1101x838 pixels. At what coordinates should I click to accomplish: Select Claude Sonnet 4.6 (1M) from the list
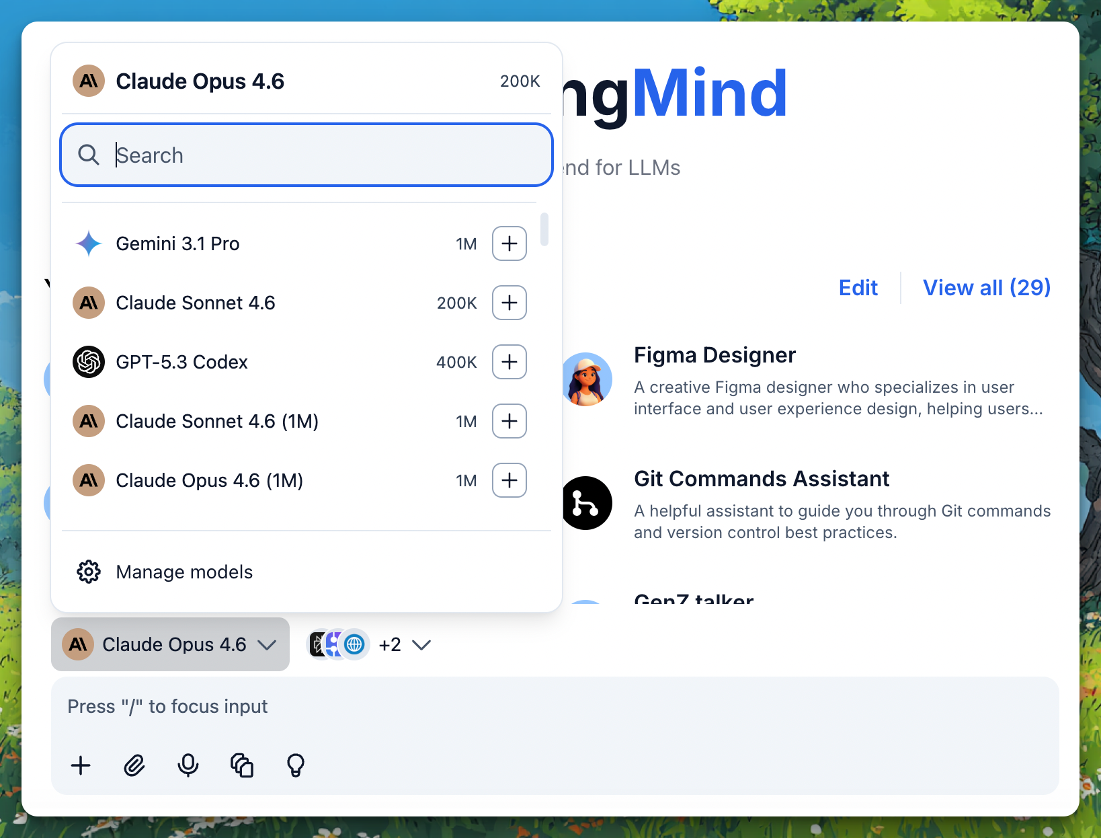(x=216, y=421)
